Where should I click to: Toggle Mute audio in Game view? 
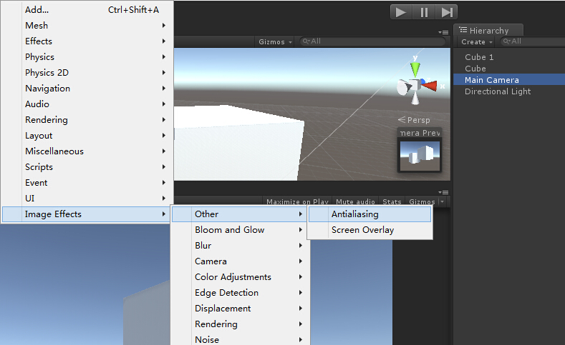355,201
